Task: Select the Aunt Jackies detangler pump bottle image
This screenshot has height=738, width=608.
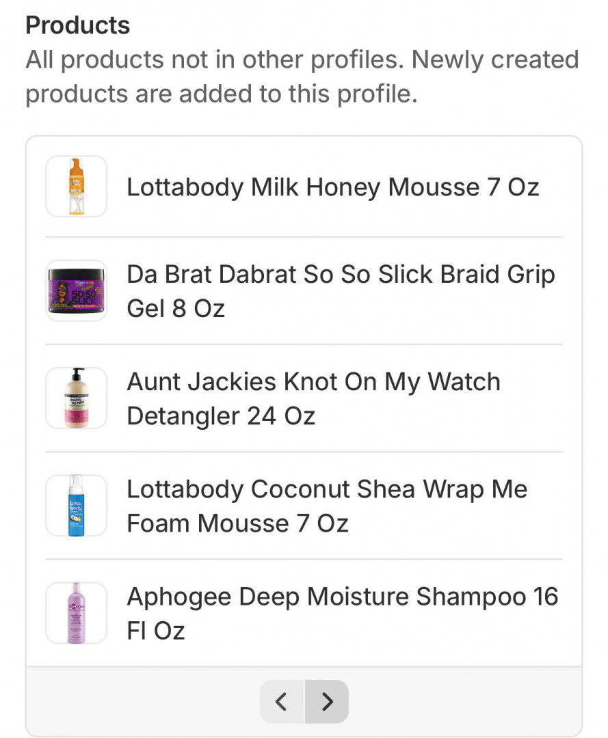Action: click(x=76, y=398)
